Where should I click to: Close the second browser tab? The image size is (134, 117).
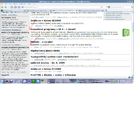click(x=51, y=10)
